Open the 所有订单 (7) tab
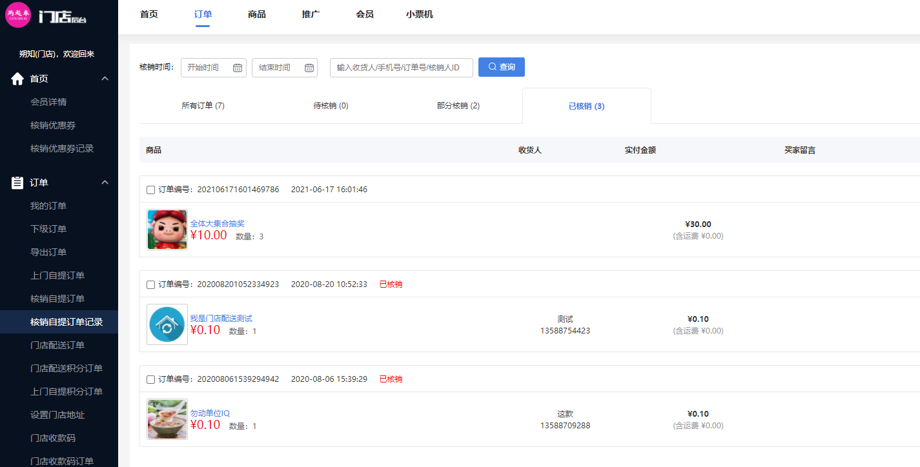Viewport: 920px width, 467px height. (203, 106)
